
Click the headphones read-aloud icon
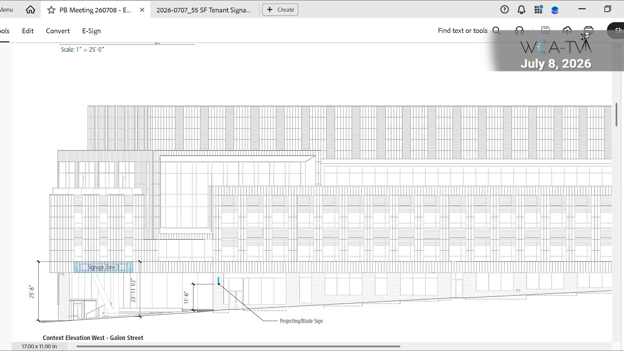[519, 31]
